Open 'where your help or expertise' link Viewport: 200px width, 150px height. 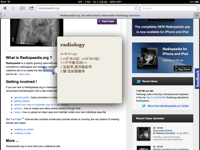pos(41,105)
